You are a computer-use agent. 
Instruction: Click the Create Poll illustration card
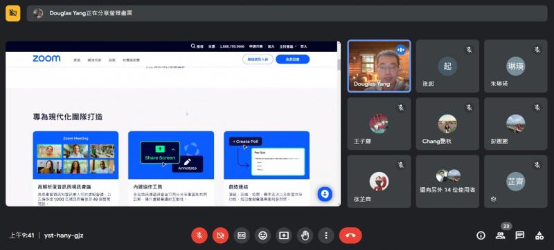tap(267, 155)
